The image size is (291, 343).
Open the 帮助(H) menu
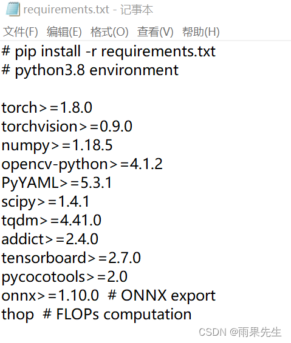[201, 32]
